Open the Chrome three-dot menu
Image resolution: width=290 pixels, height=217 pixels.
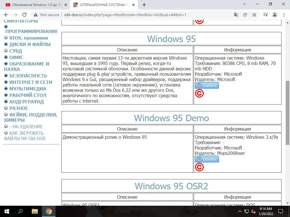coord(284,15)
